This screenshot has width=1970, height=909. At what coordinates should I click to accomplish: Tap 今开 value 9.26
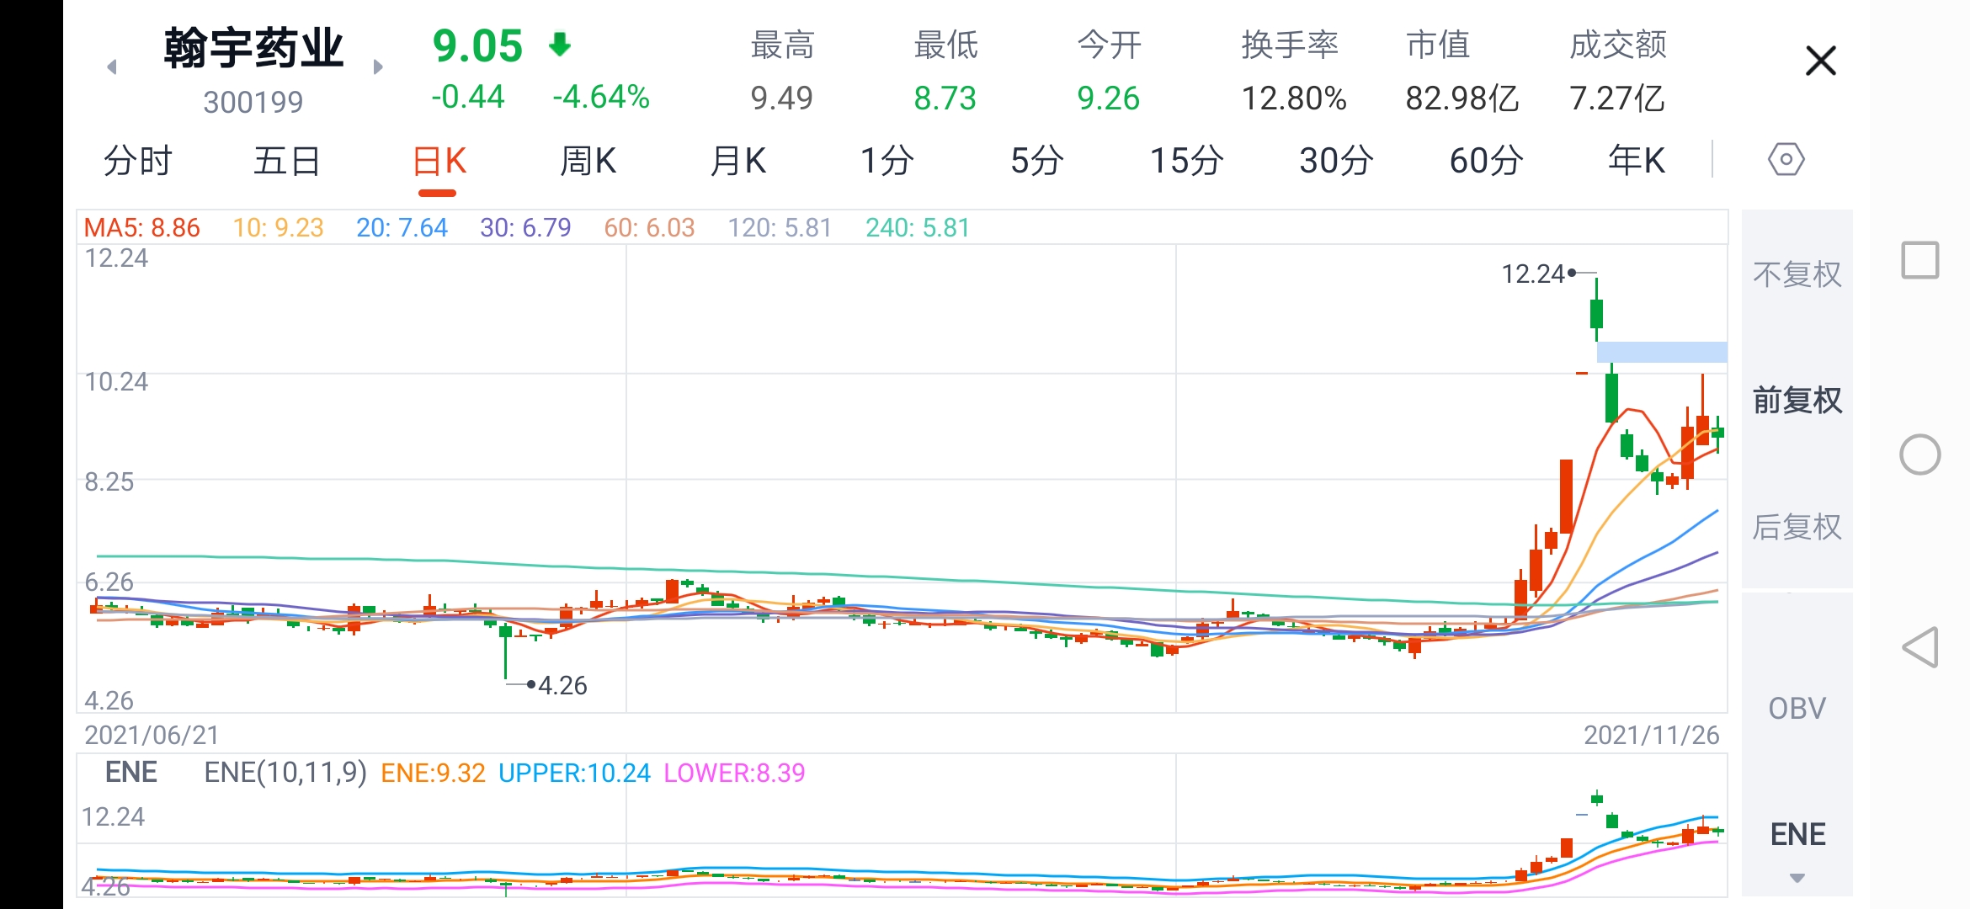(1108, 98)
